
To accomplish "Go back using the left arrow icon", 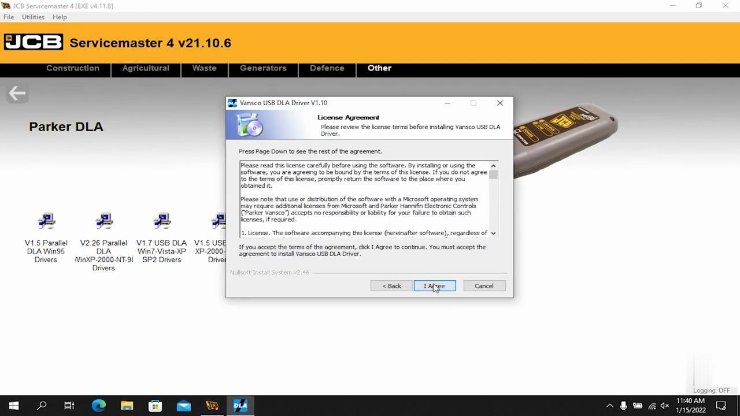I will tap(17, 93).
